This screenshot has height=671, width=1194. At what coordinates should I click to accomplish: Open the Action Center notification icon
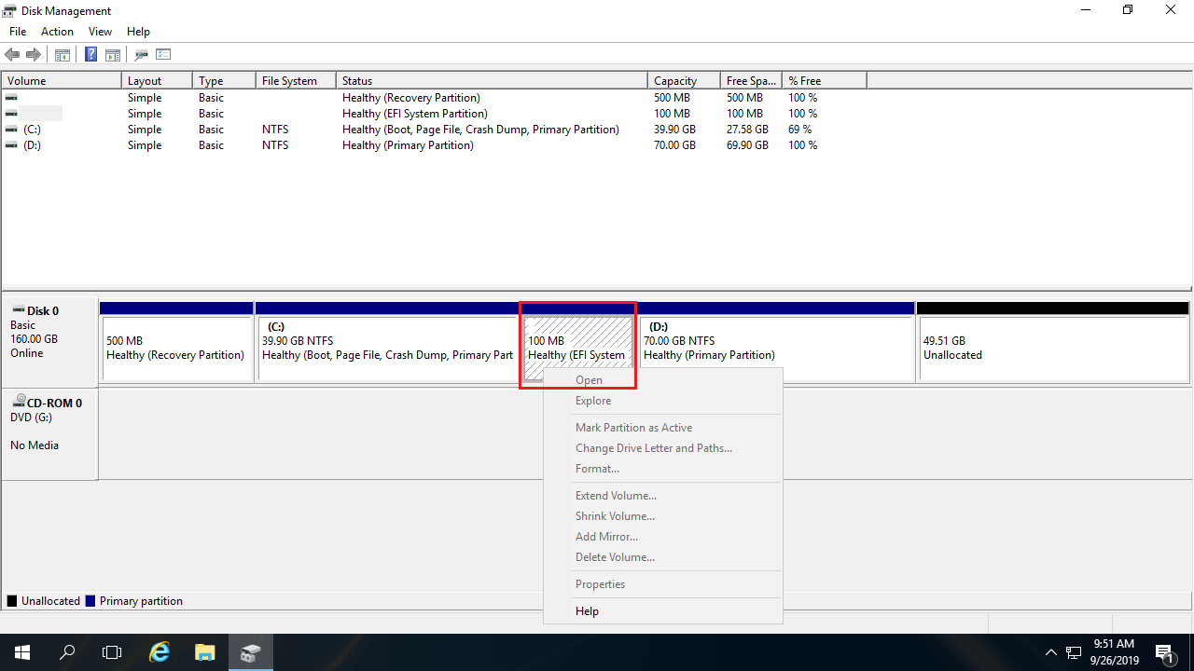tap(1164, 652)
